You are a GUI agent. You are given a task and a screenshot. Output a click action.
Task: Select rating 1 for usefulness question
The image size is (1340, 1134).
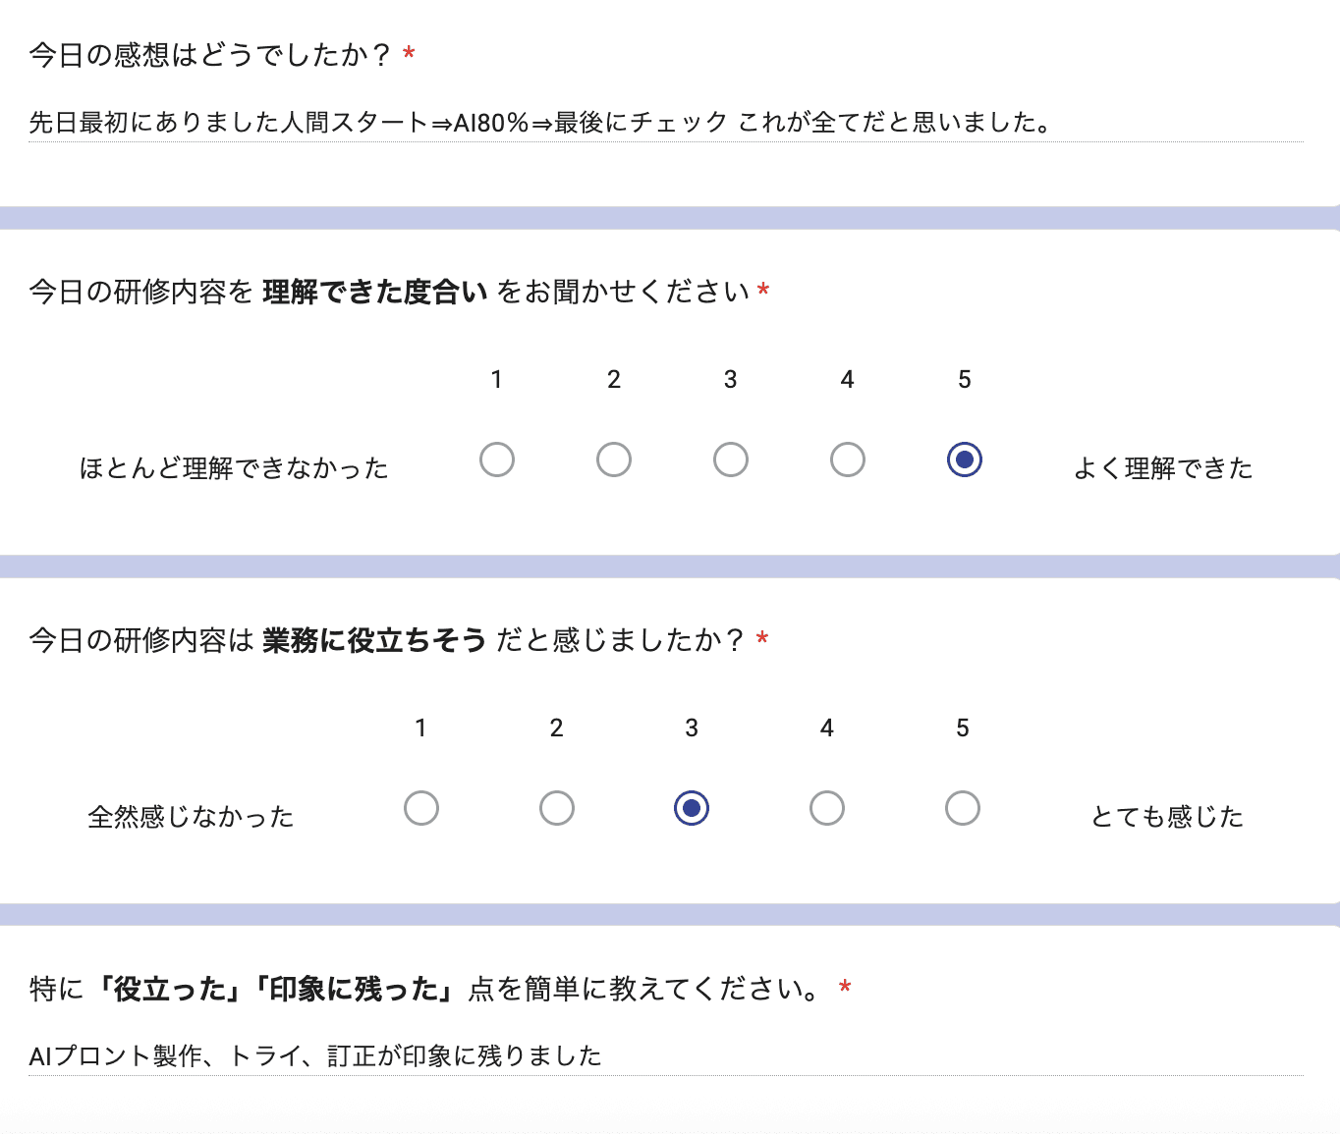click(x=421, y=807)
